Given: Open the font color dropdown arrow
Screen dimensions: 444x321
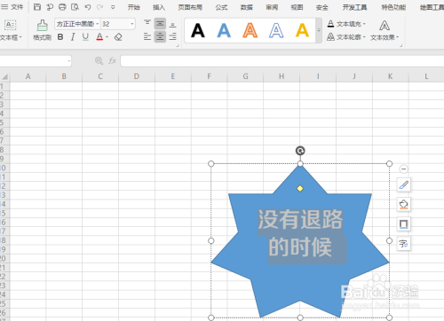Looking at the screenshot, I should (107, 37).
